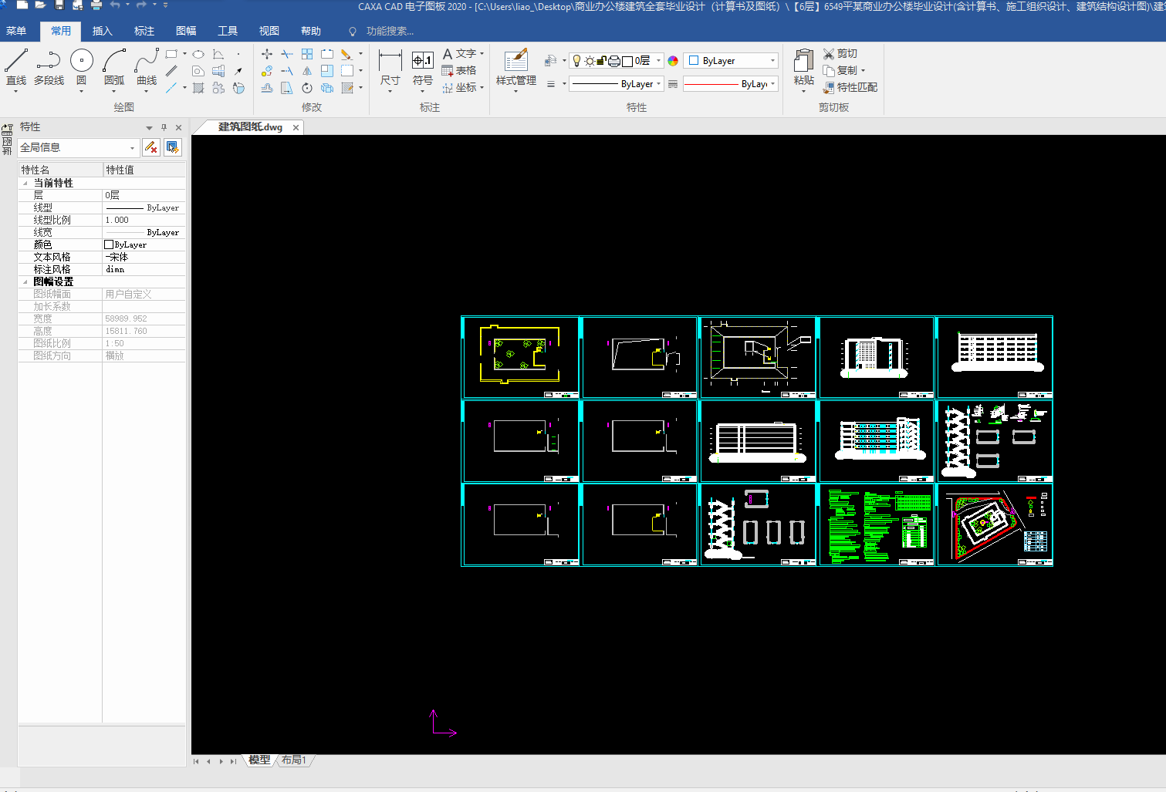Image resolution: width=1166 pixels, height=792 pixels.
Task: Pick the 多段线 polyline tool
Action: [49, 68]
